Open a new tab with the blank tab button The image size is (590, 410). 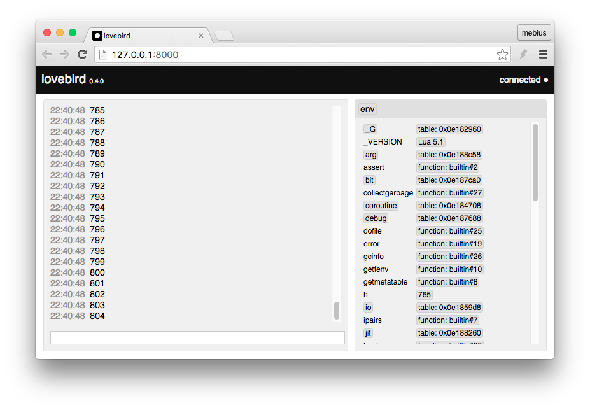pyautogui.click(x=224, y=36)
